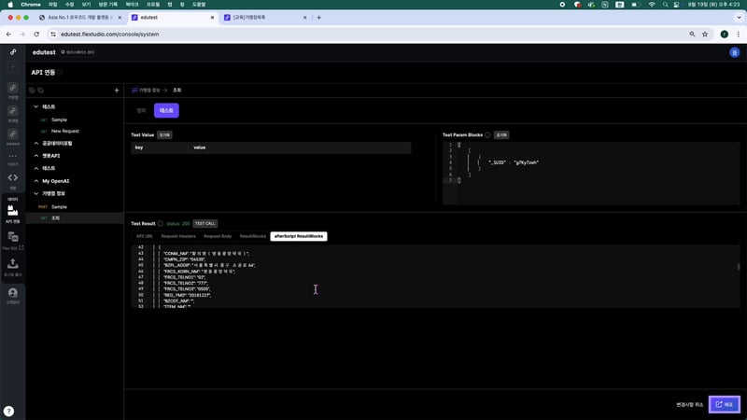The width and height of the screenshot is (747, 420).
Task: Open the API 연동 sidebar icon
Action: click(x=13, y=213)
